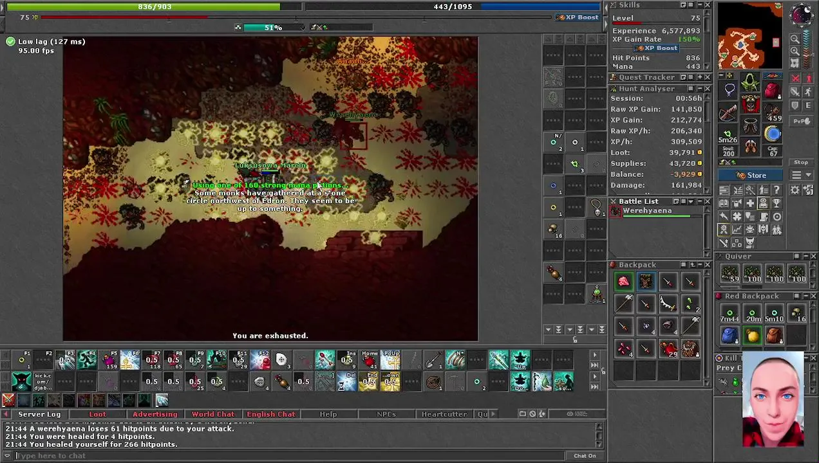Toggle the shield defensive fight mode
819x463 pixels.
[795, 105]
